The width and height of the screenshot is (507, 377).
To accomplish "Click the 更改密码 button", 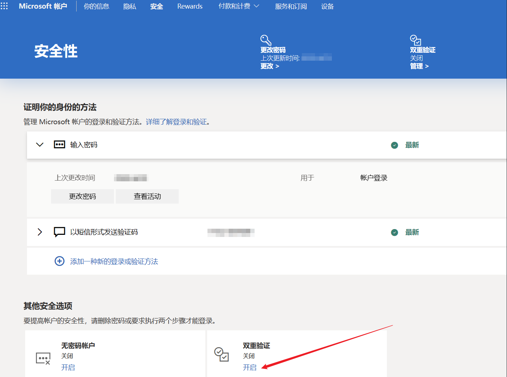I will 82,196.
